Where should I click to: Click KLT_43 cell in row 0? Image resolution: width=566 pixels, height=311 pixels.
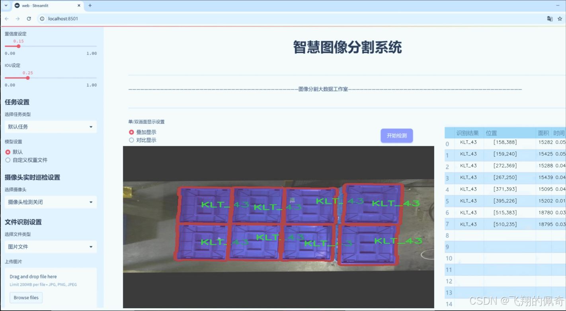tap(469, 142)
